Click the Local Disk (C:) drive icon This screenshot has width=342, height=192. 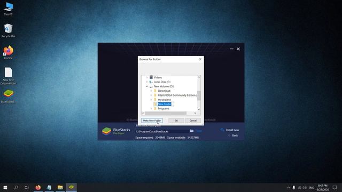[x=151, y=82]
